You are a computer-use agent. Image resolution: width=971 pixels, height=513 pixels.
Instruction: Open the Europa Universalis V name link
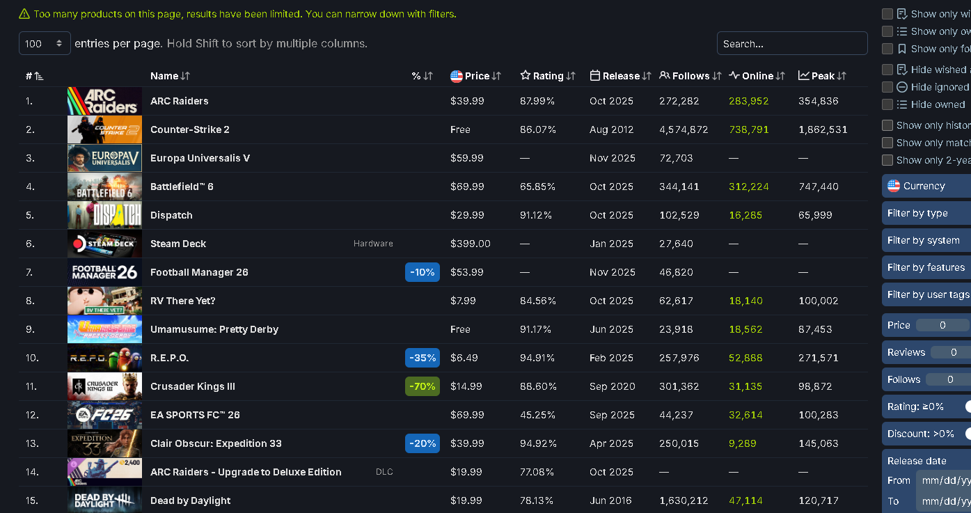click(x=200, y=158)
